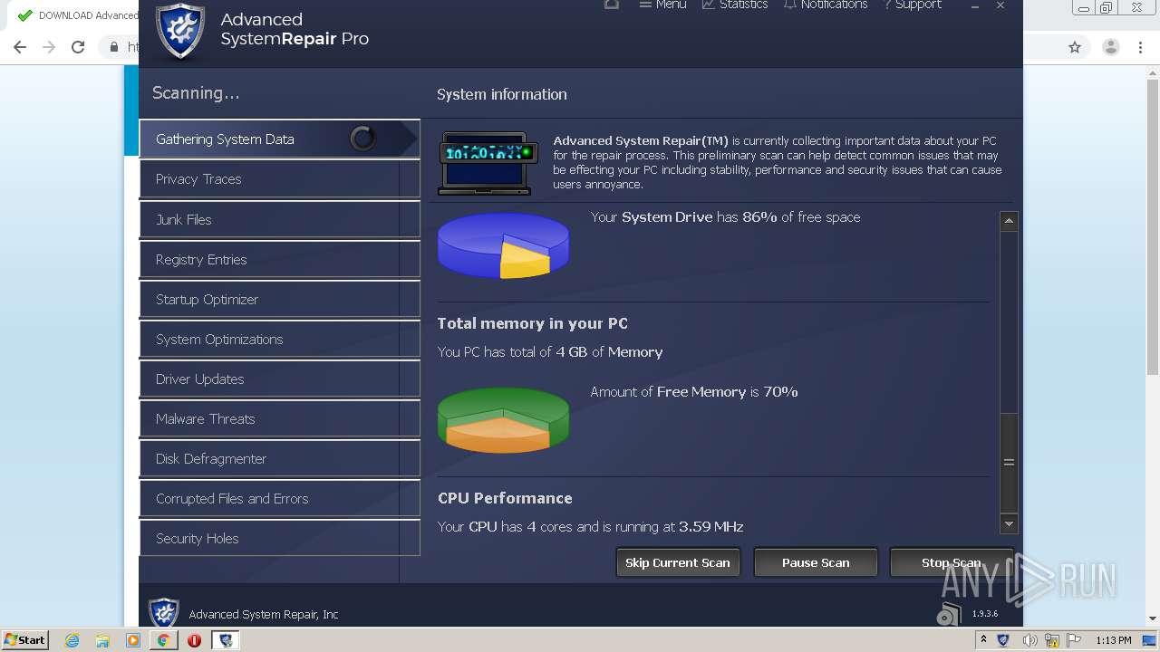Open the Statistics section

click(x=735, y=5)
